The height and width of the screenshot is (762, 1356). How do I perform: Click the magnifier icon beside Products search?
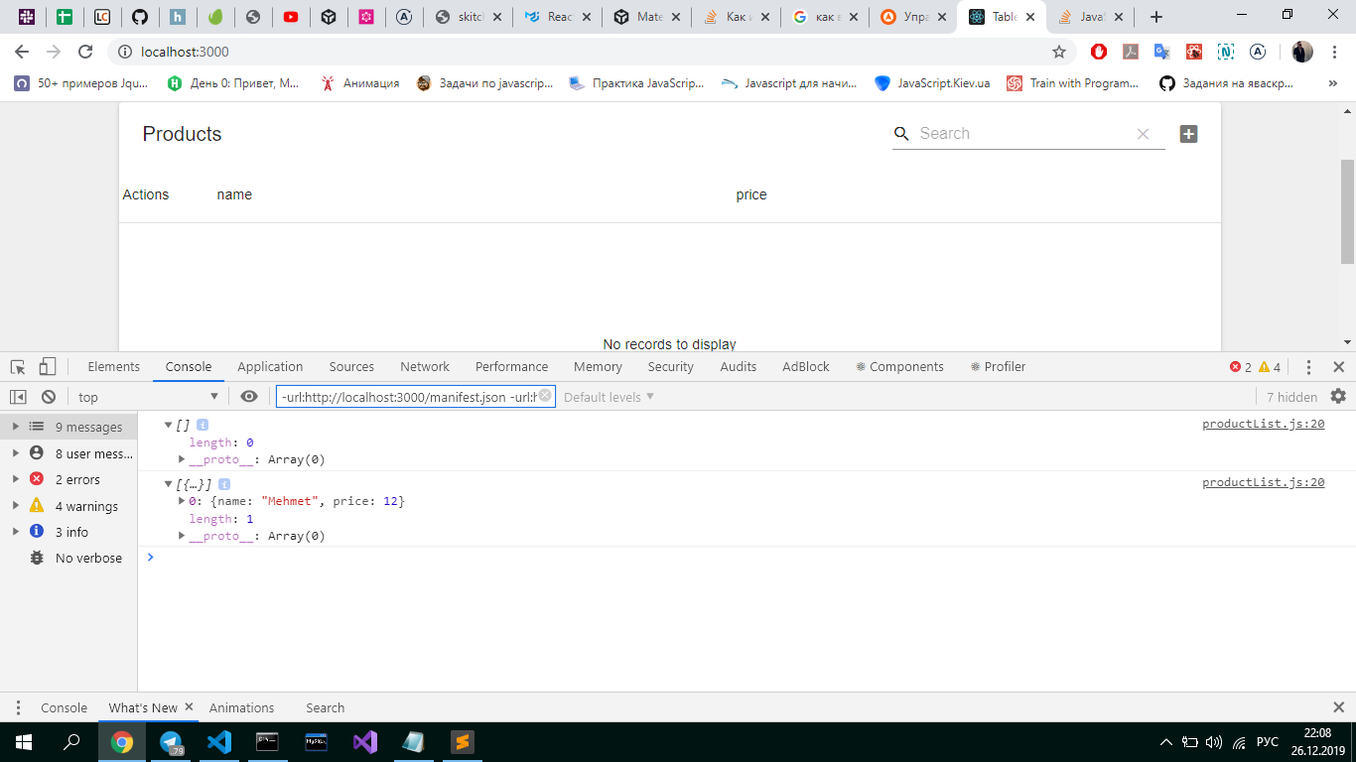point(901,134)
